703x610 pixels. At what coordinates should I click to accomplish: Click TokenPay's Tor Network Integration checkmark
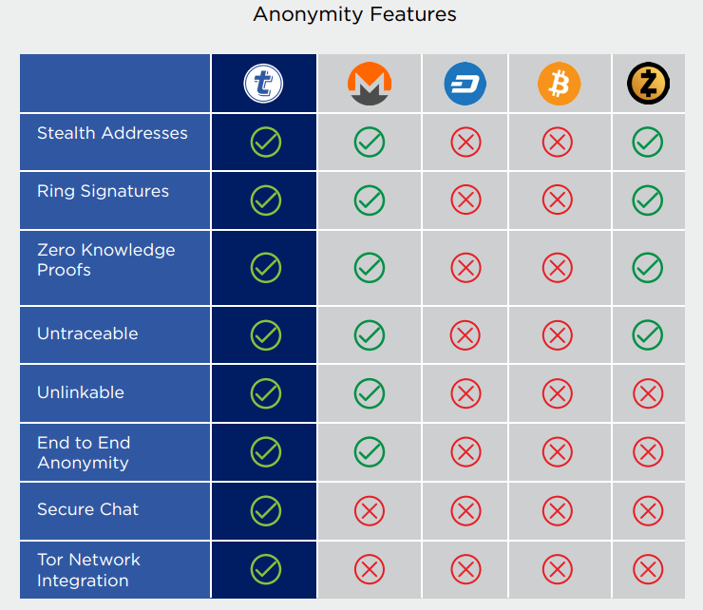(266, 569)
